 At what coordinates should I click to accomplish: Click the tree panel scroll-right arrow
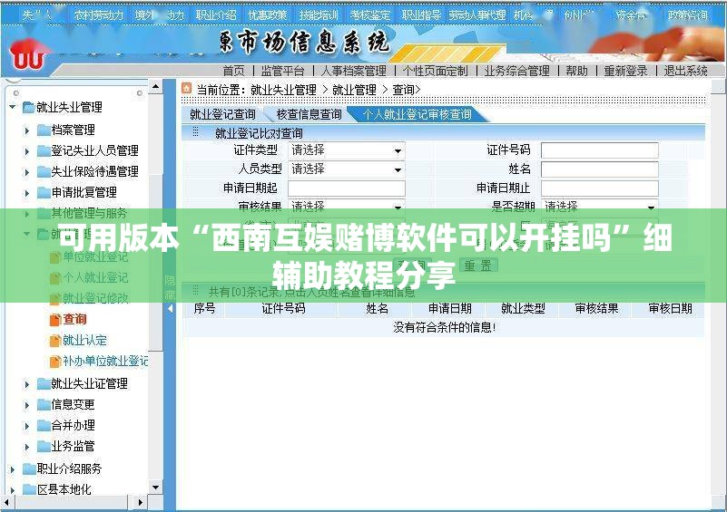(141, 502)
